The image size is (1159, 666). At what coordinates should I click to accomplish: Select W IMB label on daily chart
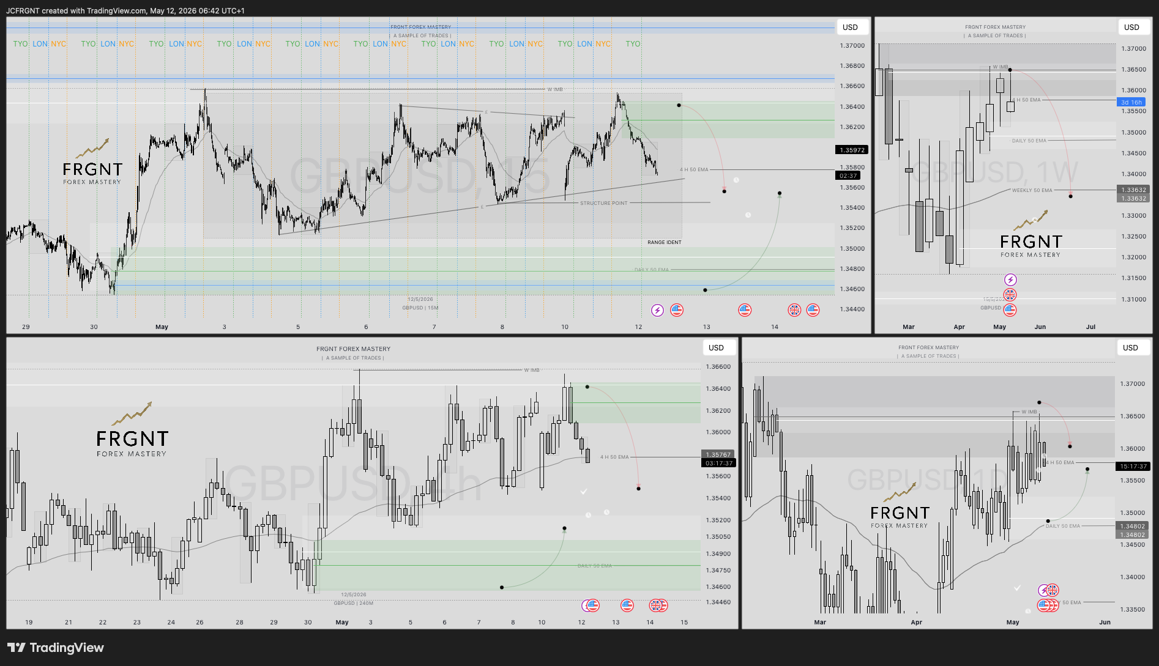(1029, 412)
